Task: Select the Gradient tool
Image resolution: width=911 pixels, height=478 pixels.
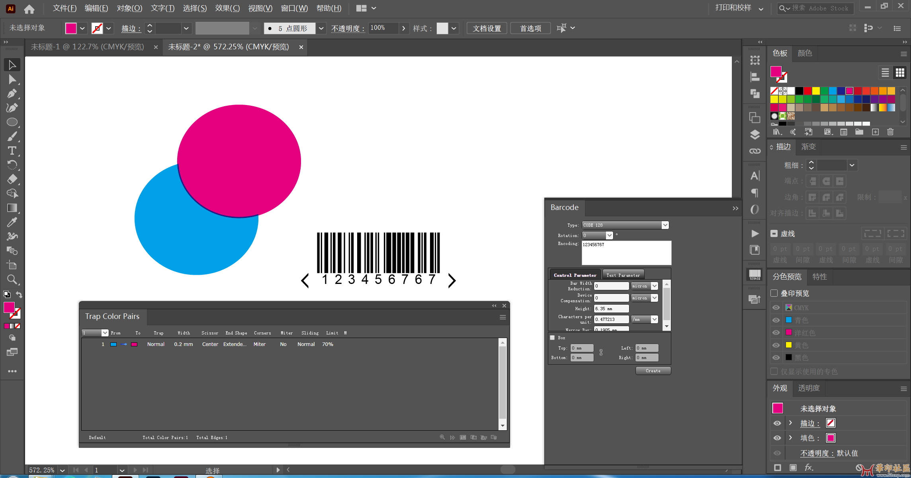Action: coord(12,208)
